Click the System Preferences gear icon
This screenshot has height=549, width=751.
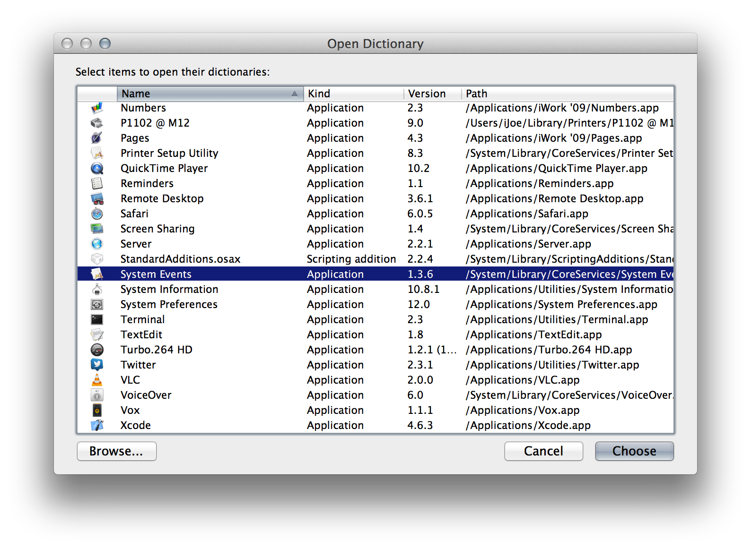pyautogui.click(x=97, y=304)
